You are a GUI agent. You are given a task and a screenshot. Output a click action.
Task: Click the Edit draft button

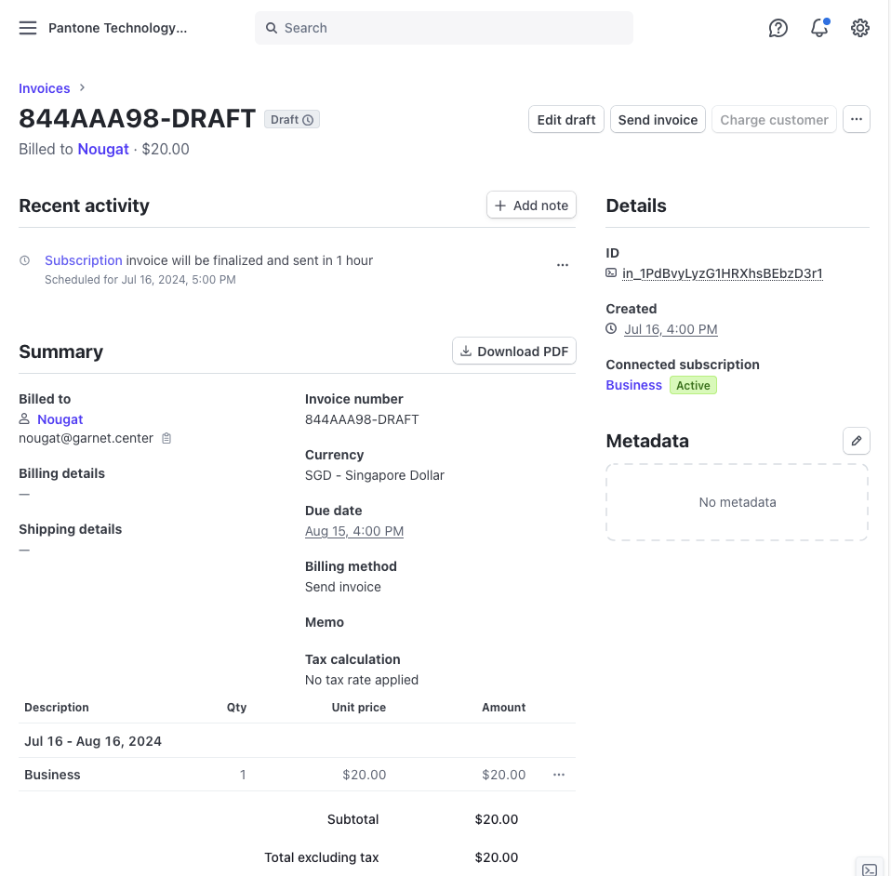point(565,119)
